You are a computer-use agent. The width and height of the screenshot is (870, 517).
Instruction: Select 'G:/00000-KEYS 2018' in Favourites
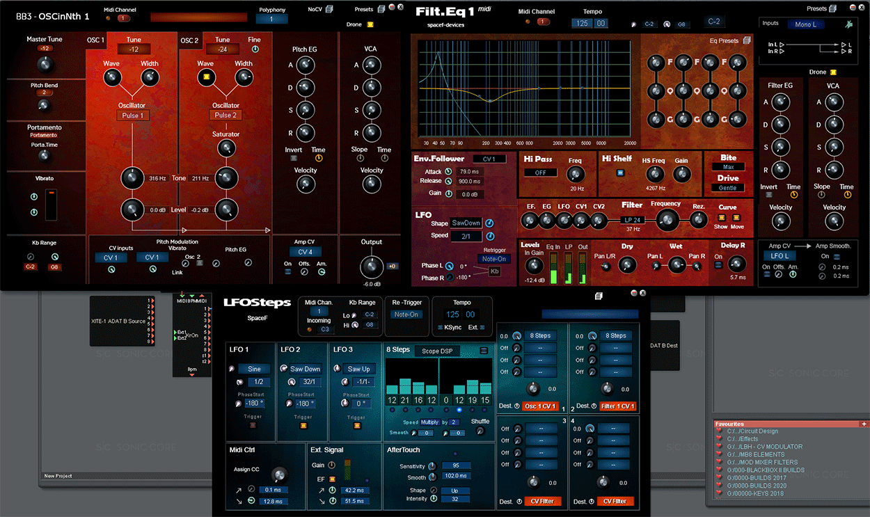click(x=755, y=493)
